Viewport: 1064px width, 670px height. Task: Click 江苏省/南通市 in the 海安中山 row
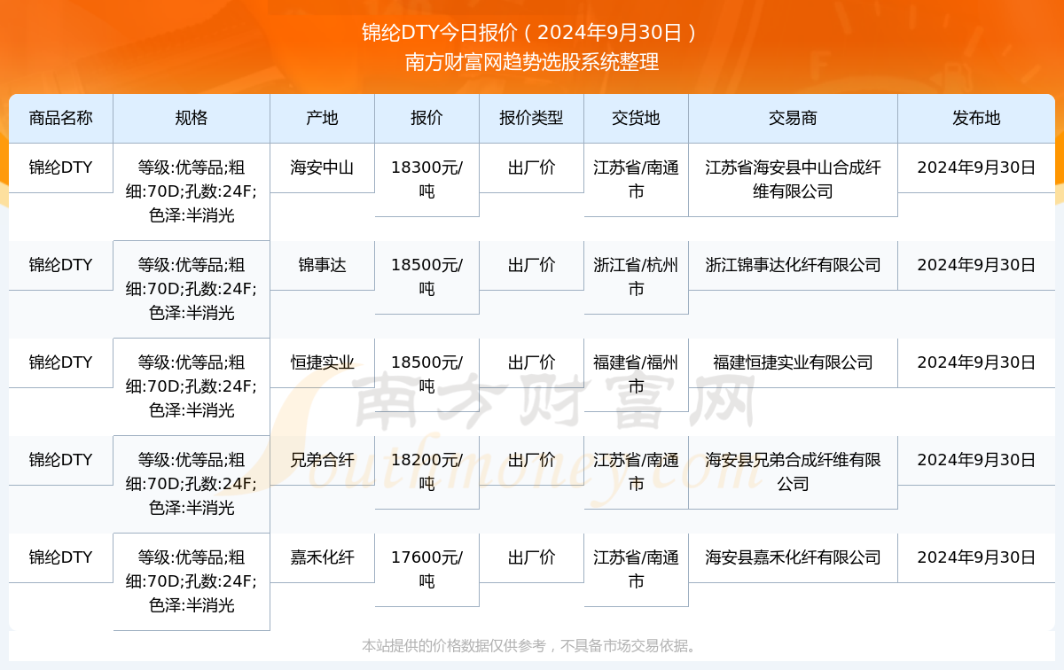pos(636,179)
